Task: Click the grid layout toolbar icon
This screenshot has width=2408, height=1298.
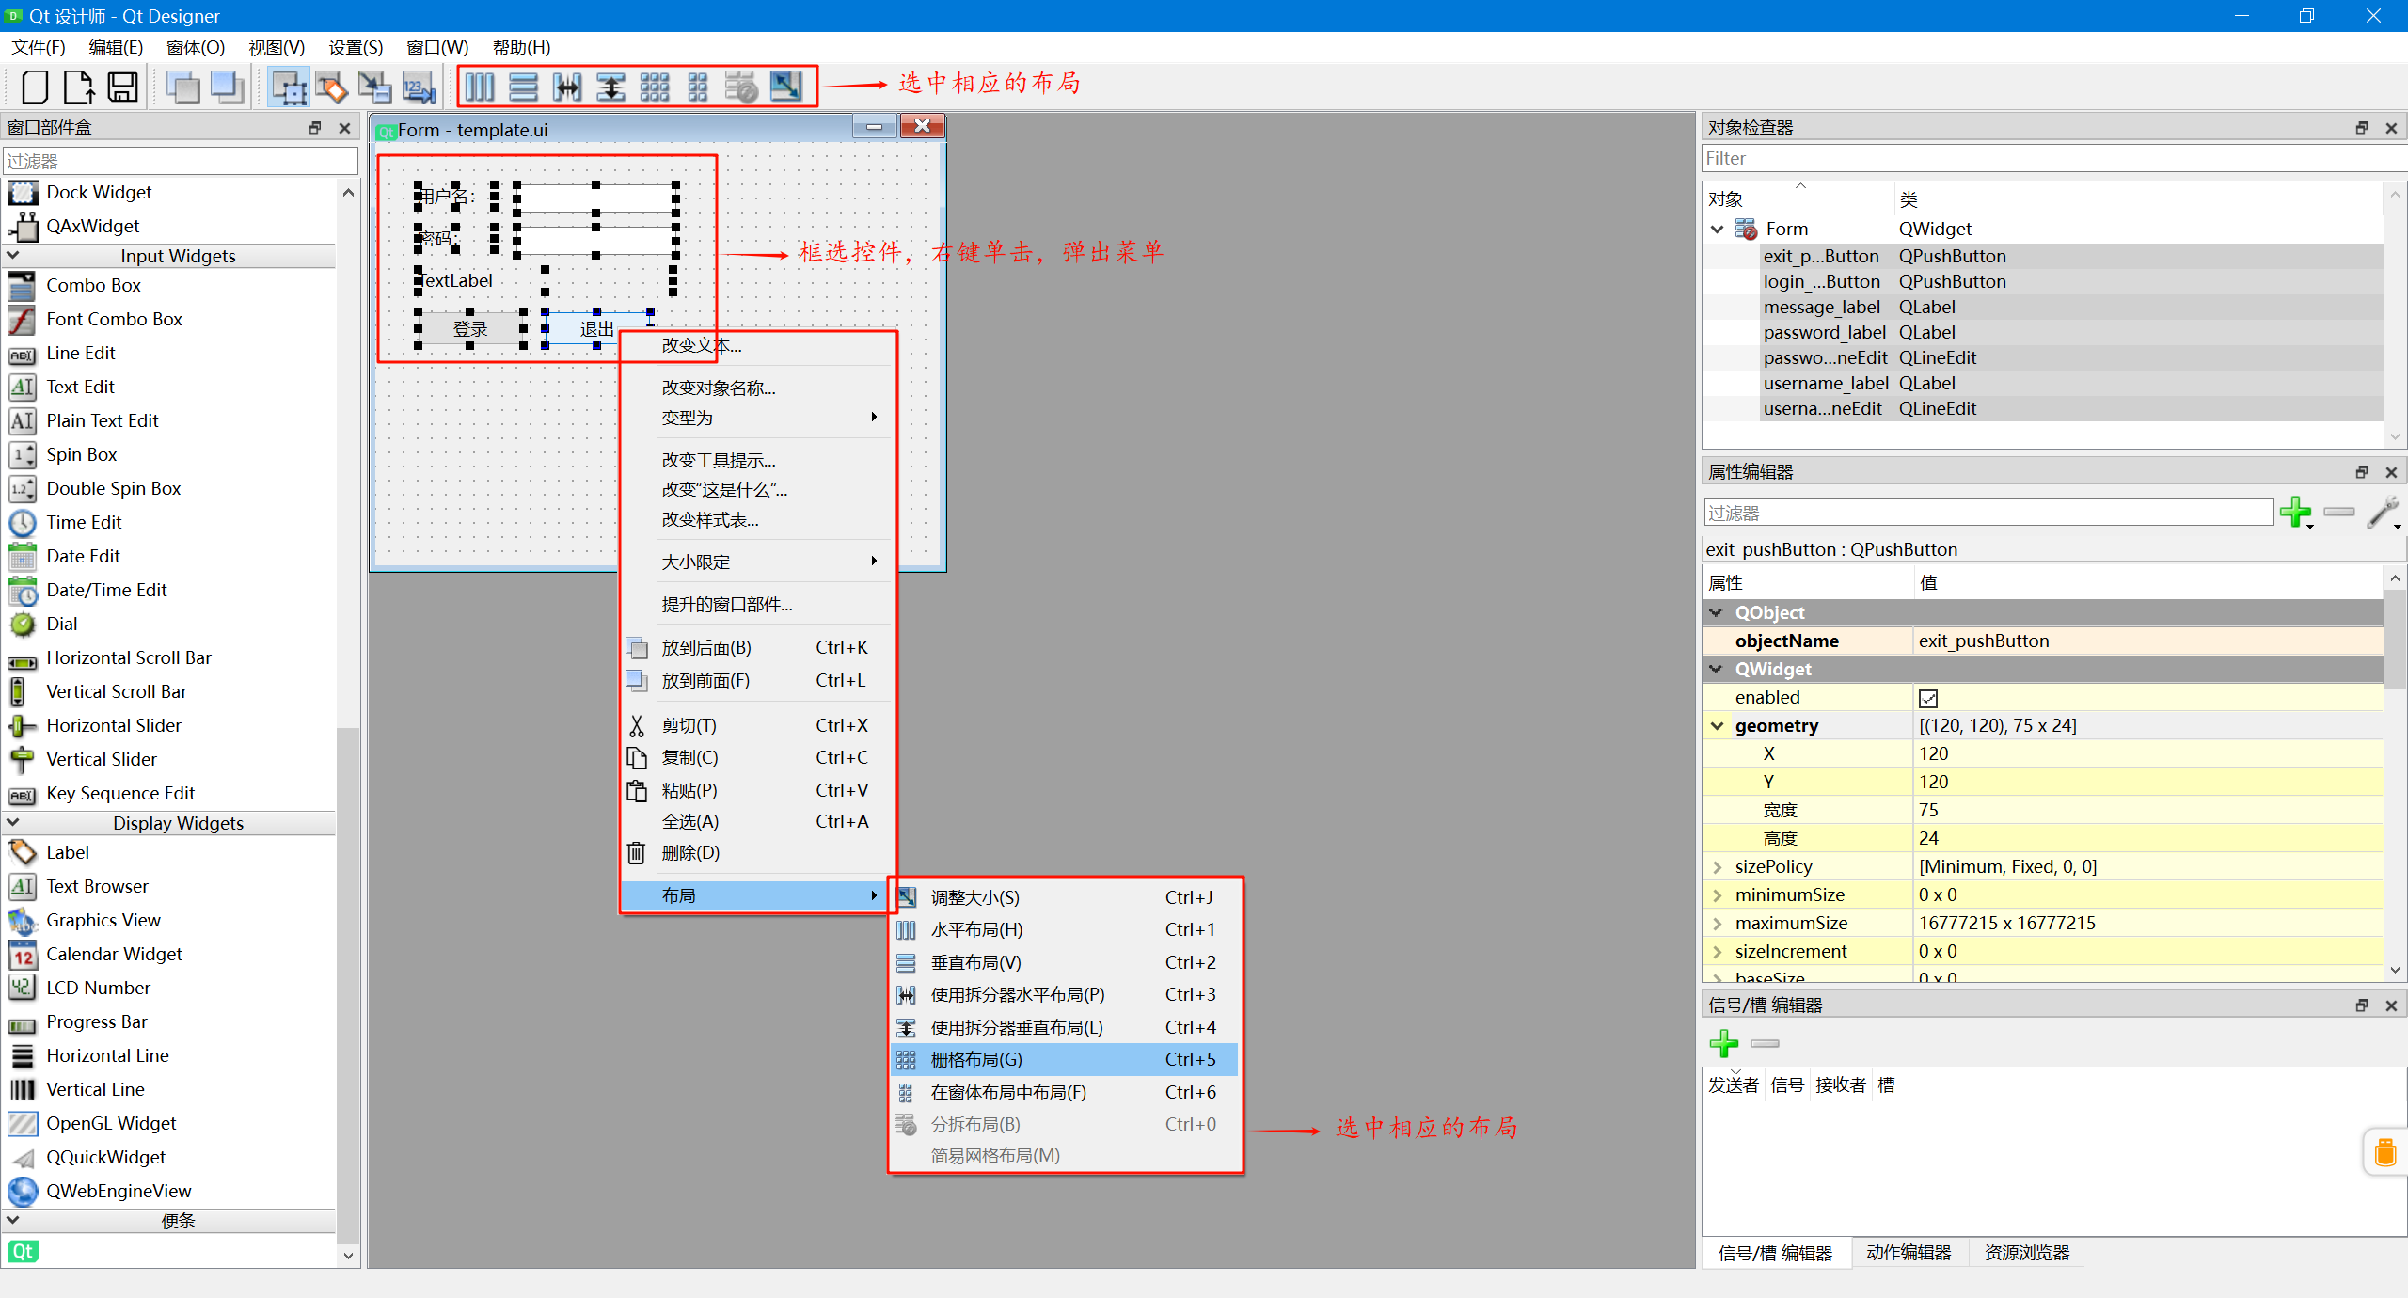Action: pyautogui.click(x=654, y=87)
